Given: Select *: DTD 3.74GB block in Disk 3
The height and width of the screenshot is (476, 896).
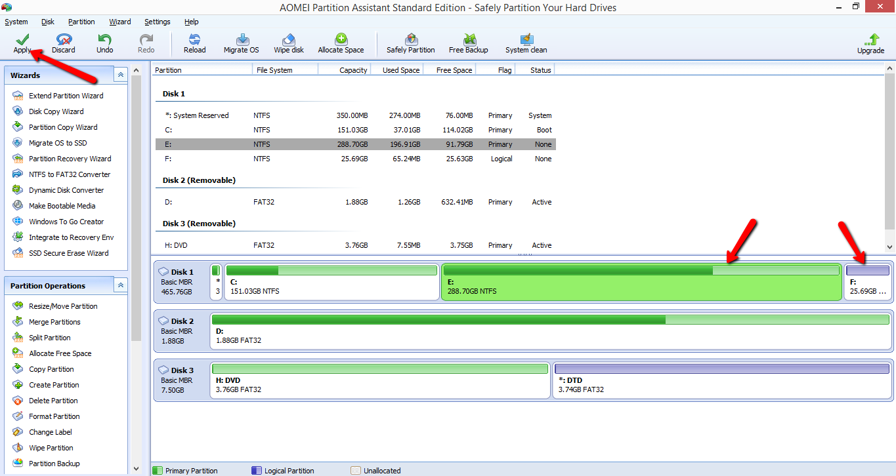Looking at the screenshot, I should point(722,380).
